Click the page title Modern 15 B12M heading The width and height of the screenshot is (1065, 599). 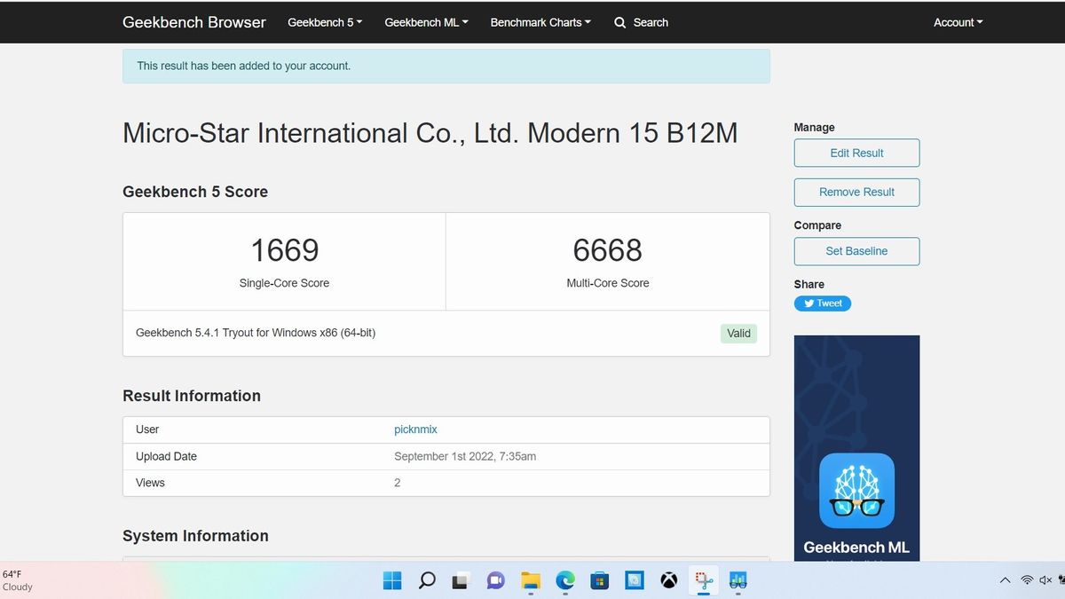click(x=430, y=133)
